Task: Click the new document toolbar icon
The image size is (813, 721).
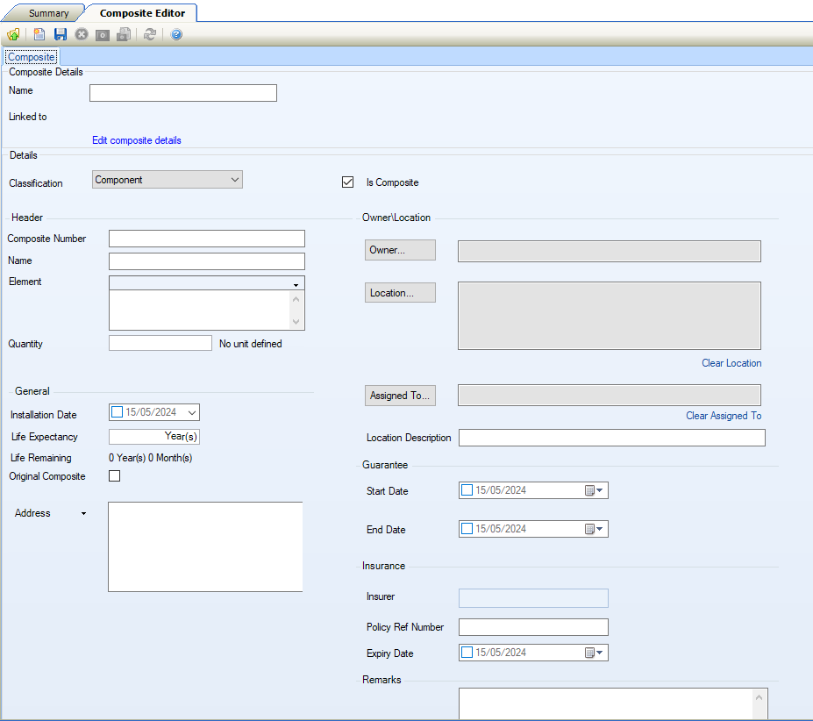Action: tap(39, 34)
